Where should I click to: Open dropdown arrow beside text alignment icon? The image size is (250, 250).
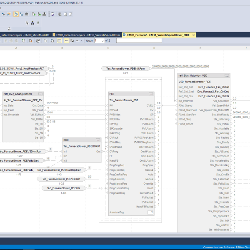(x=82, y=41)
